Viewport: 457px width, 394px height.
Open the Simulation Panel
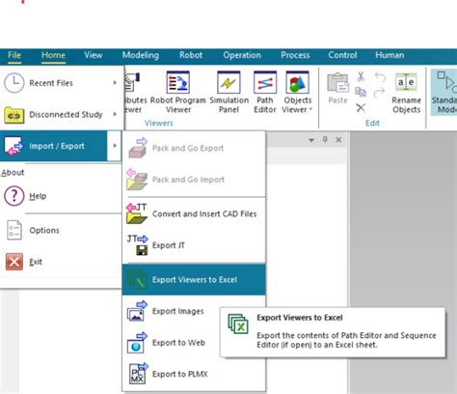pos(228,92)
